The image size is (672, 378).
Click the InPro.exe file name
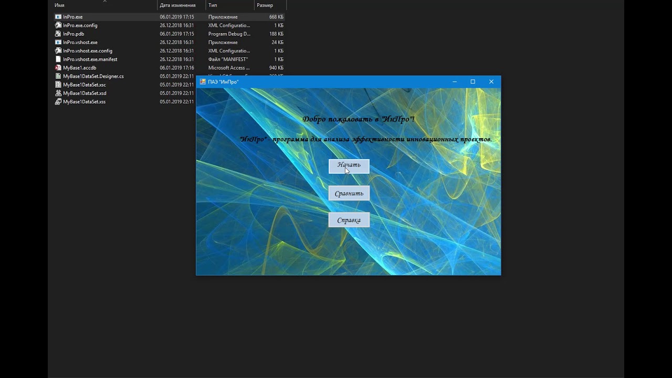point(73,17)
